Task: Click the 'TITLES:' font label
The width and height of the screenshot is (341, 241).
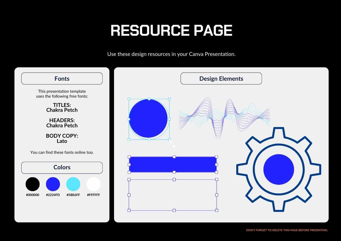Action: pyautogui.click(x=62, y=105)
